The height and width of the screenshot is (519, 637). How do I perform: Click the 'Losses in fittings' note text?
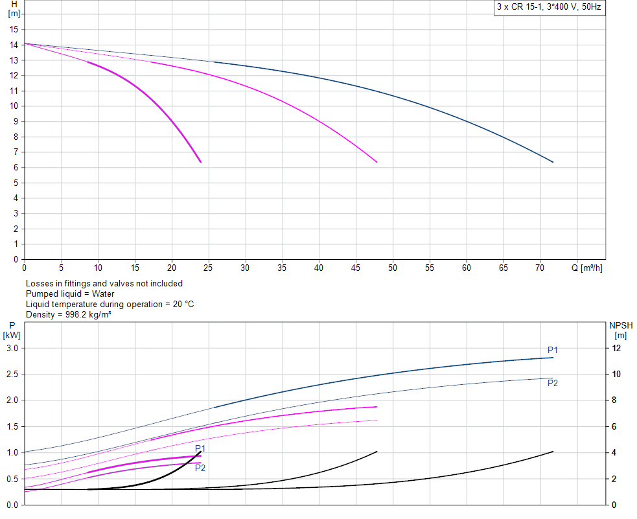tap(104, 283)
